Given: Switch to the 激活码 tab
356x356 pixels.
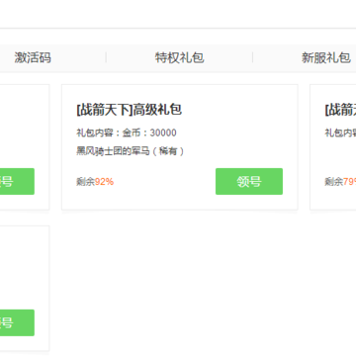Looking at the screenshot, I should tap(33, 57).
